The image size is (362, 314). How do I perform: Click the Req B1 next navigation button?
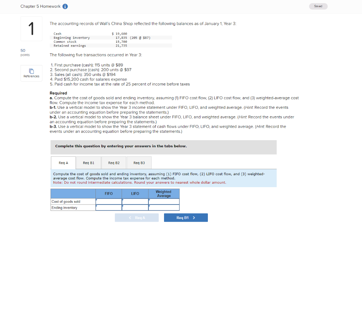[x=186, y=218]
